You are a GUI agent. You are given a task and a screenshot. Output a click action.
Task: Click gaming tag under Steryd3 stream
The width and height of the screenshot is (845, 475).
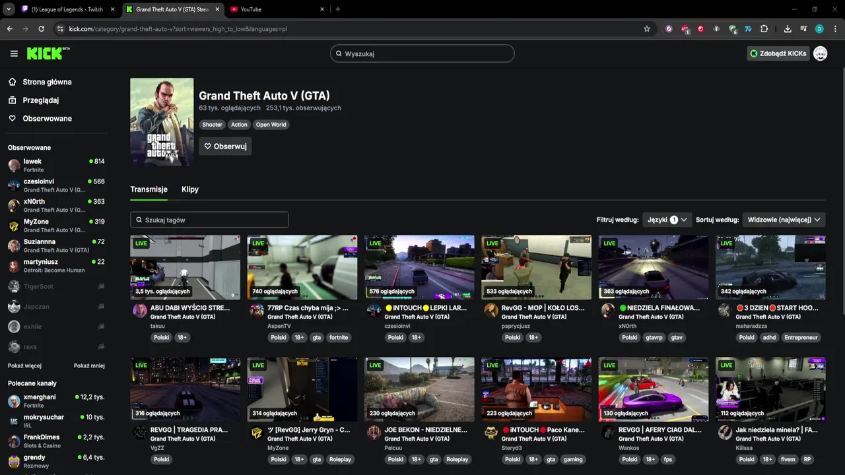point(573,460)
